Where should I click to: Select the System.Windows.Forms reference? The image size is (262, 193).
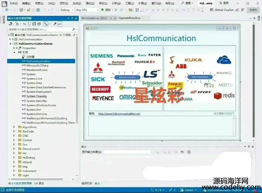pos(41,105)
